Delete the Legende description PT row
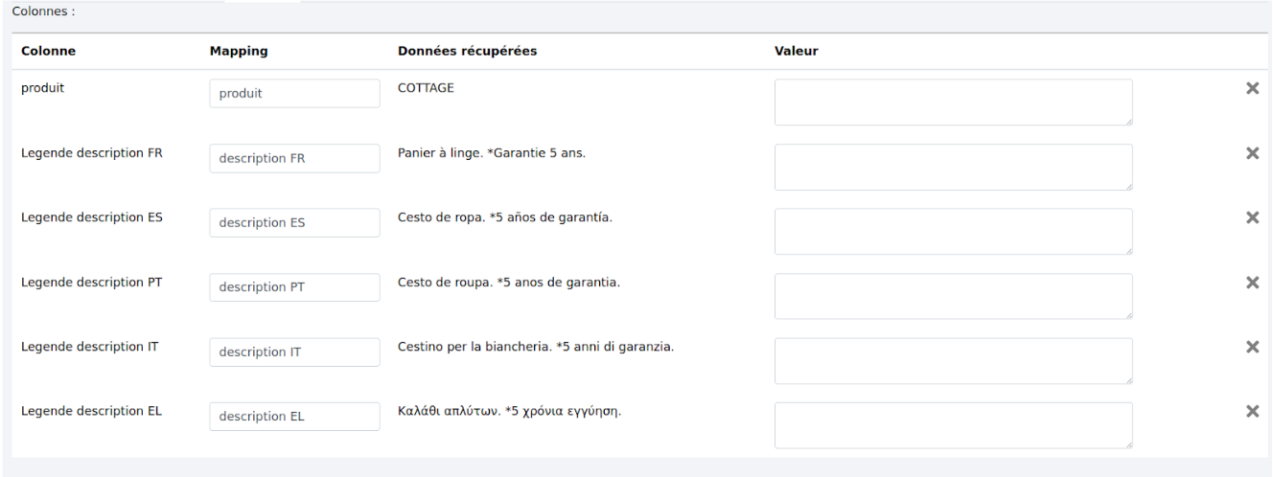The image size is (1273, 477). (1251, 283)
